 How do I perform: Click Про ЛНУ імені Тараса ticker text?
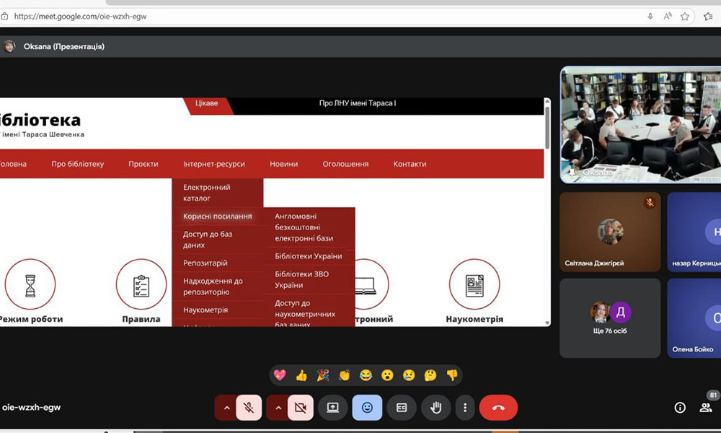pos(358,103)
